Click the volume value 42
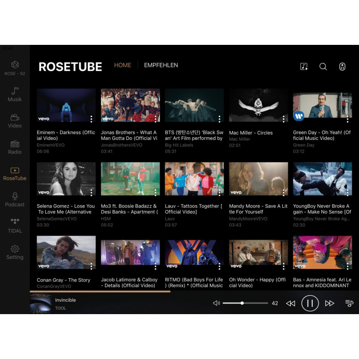Viewport: 359px width, 359px height. [x=275, y=303]
